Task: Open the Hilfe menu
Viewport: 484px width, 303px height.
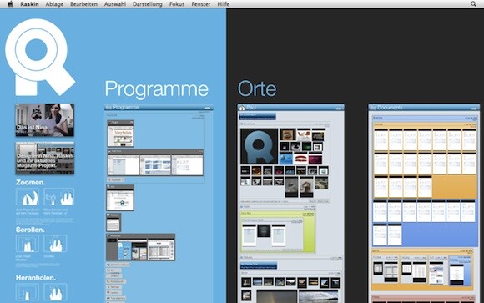Action: point(223,4)
